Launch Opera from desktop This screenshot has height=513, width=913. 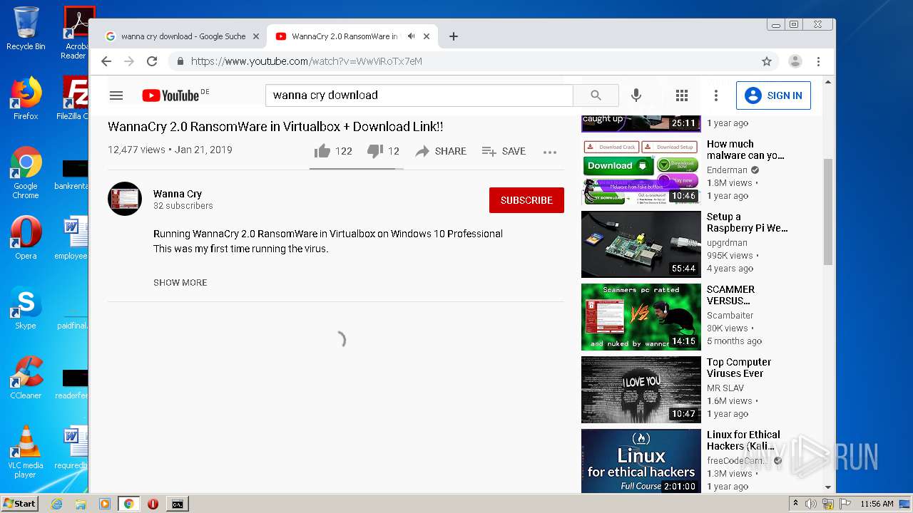26,238
